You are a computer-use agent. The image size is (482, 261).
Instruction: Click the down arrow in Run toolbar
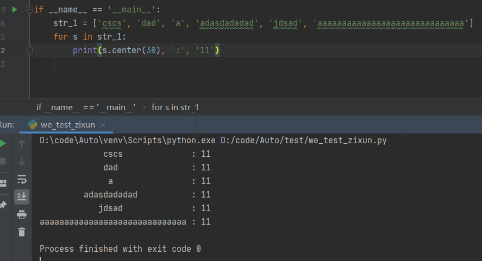[x=22, y=162]
